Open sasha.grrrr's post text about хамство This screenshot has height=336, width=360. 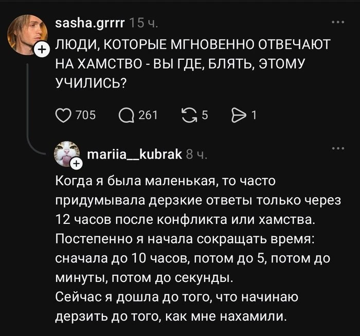pos(193,63)
